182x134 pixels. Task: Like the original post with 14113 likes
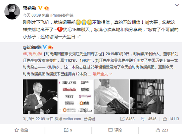[171, 119]
